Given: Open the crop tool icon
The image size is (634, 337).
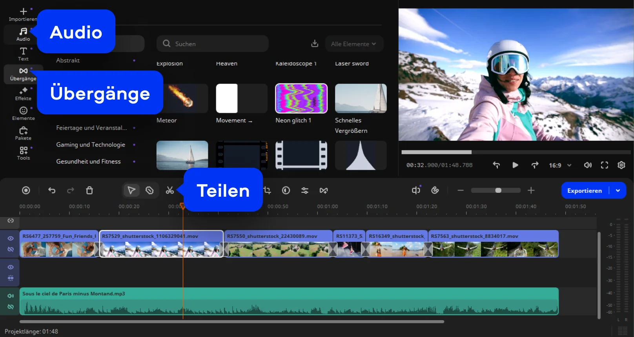Looking at the screenshot, I should click(268, 190).
